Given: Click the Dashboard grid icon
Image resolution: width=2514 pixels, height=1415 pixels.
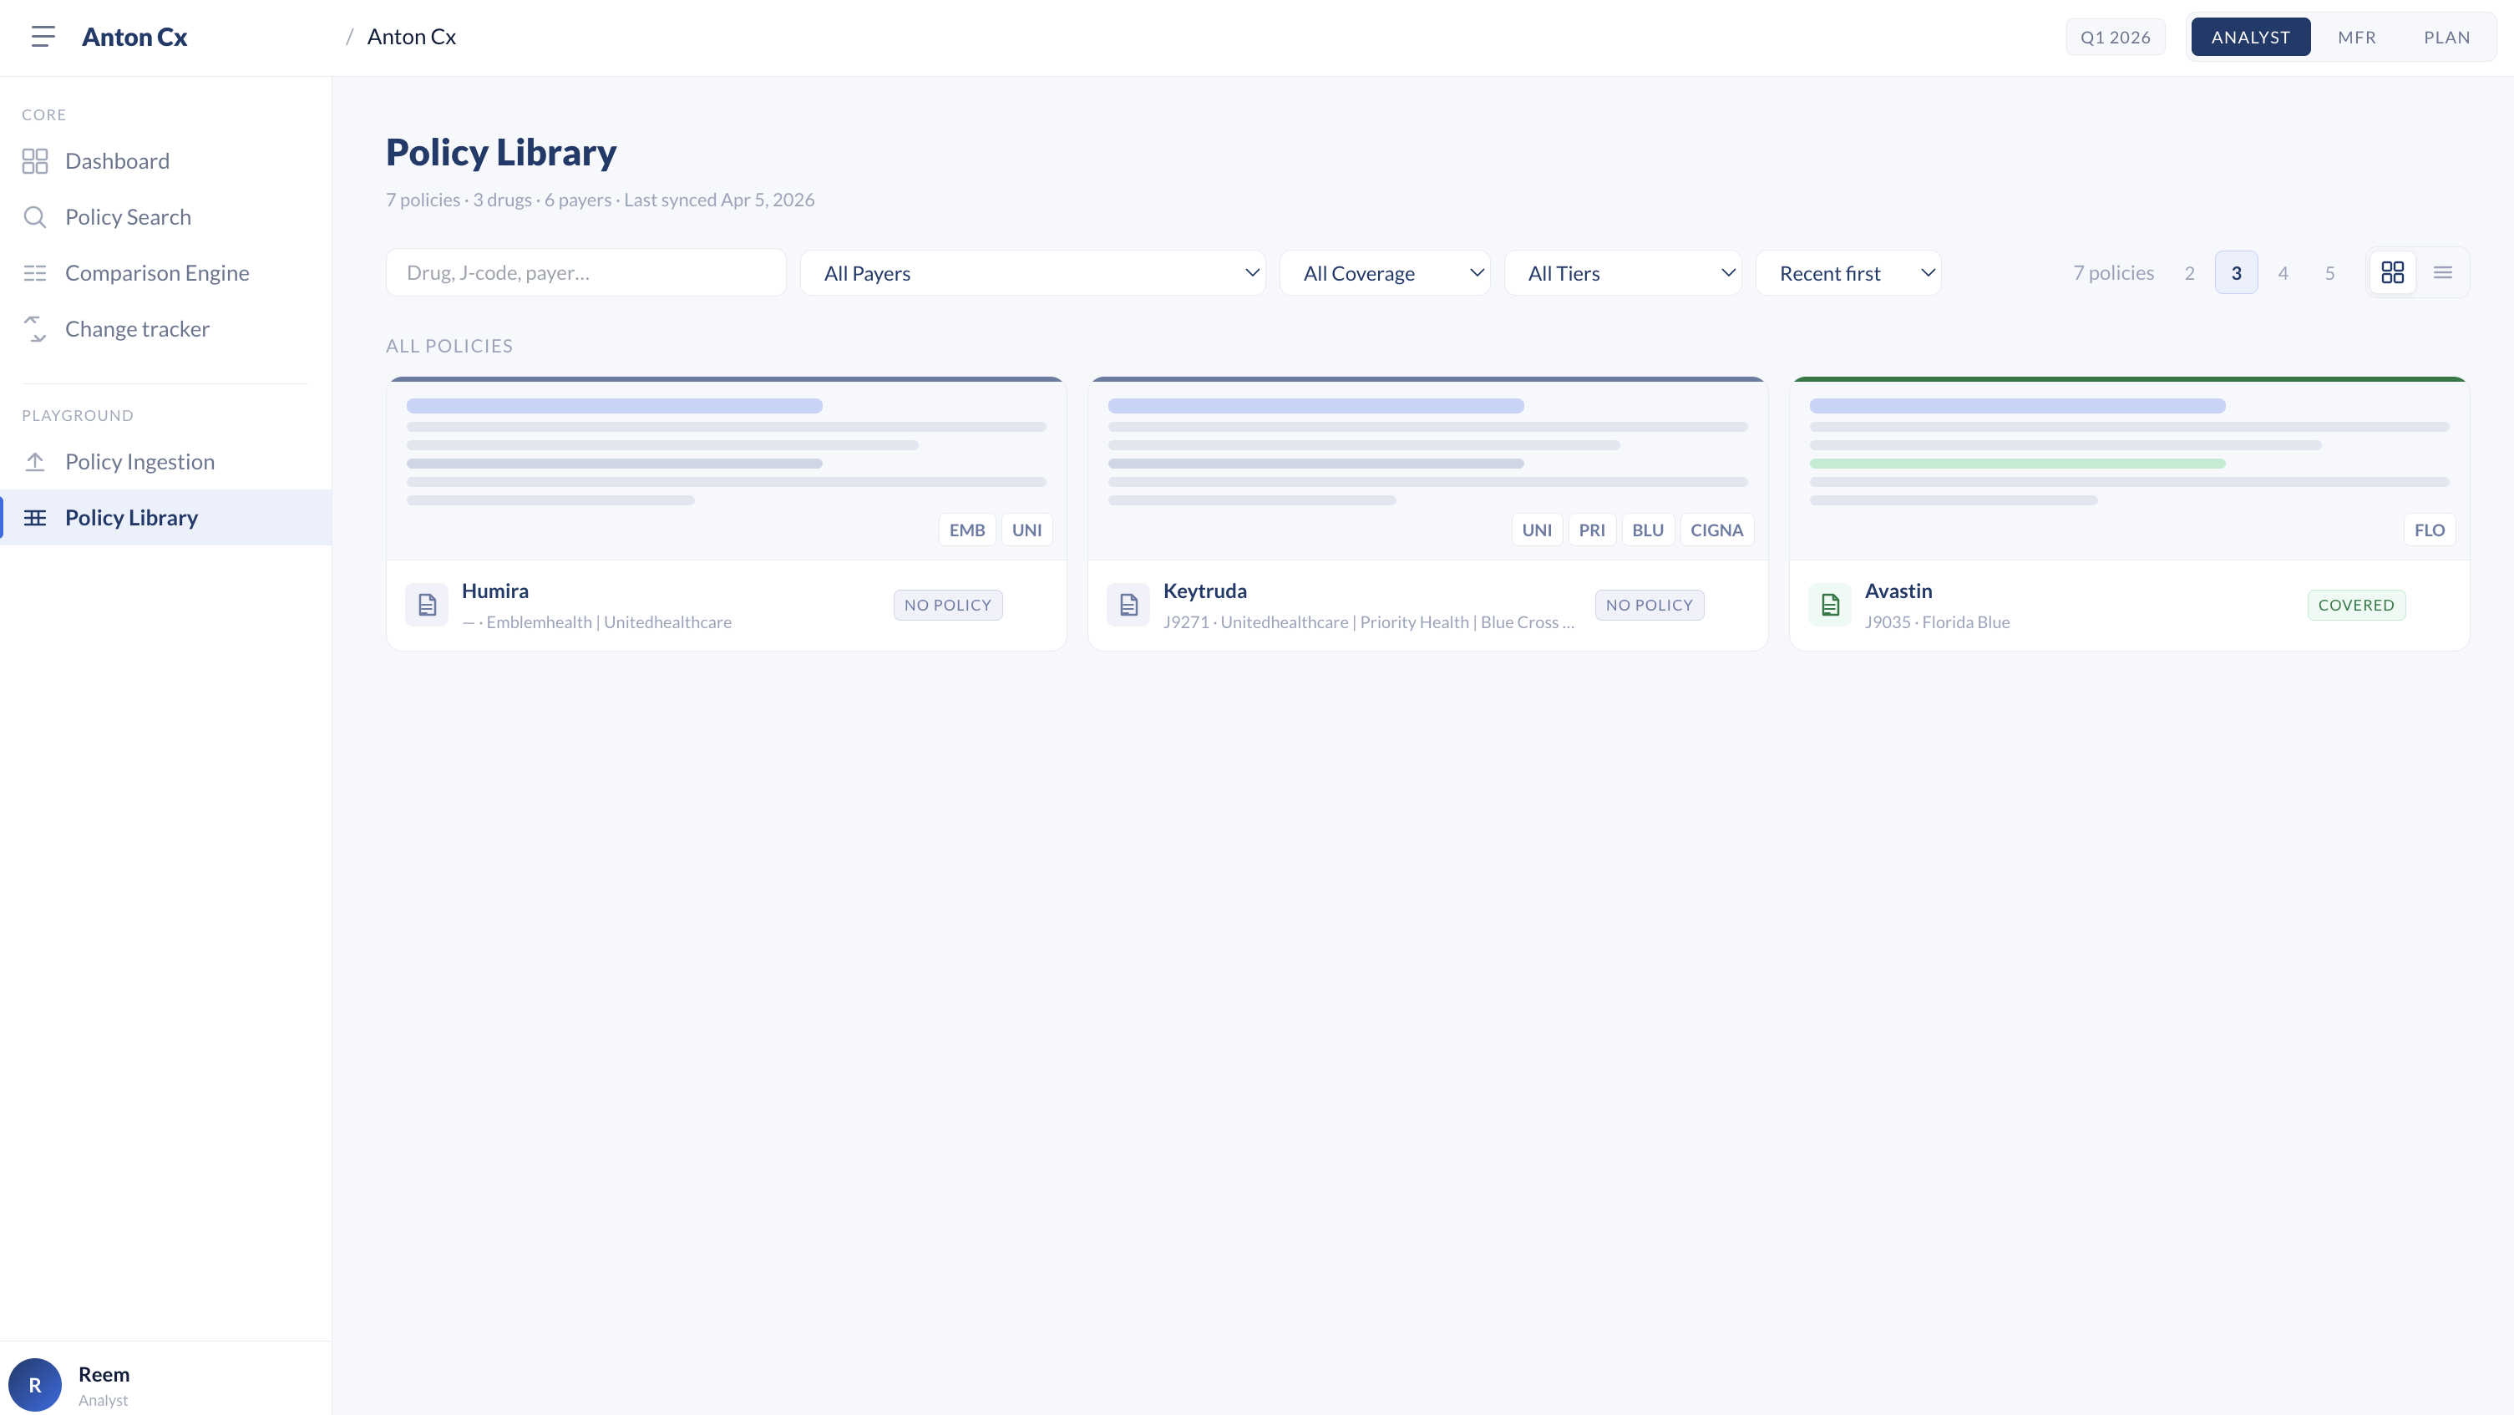Looking at the screenshot, I should 35,161.
